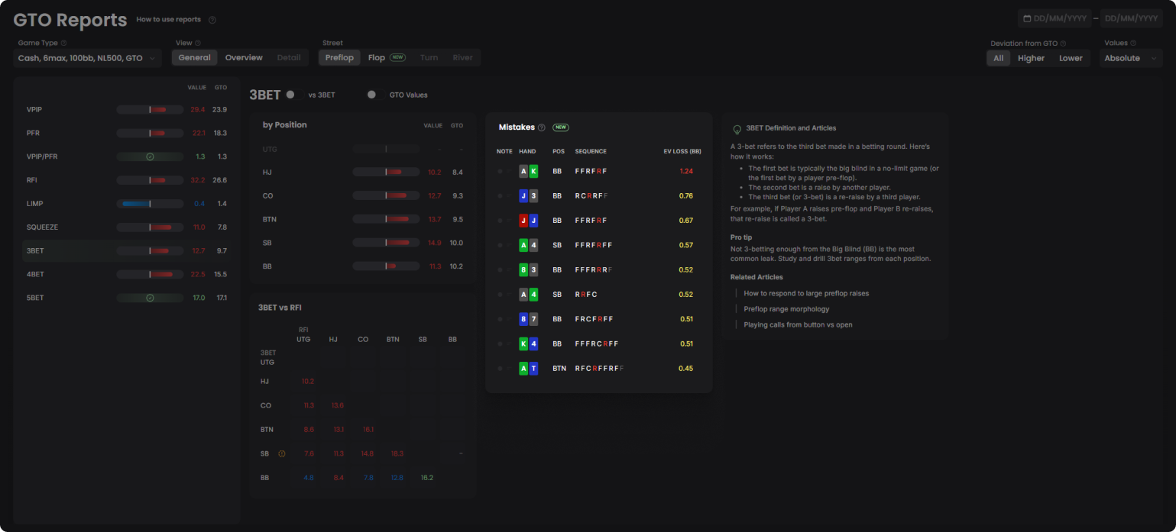This screenshot has height=532, width=1176.
Task: Click the lightbulb icon beside 3BET Definition
Action: pyautogui.click(x=737, y=129)
